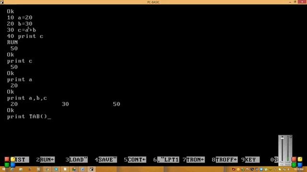Screen dimensions: 307x172
Task: Click program line "20 b=30"
Action: [20, 24]
